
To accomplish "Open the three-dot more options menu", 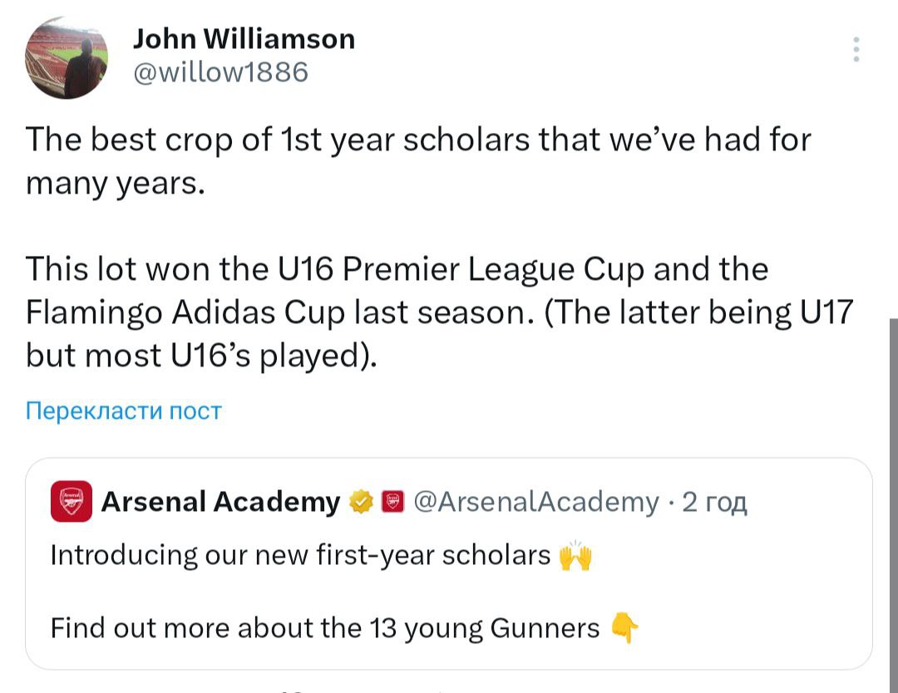I will (856, 50).
